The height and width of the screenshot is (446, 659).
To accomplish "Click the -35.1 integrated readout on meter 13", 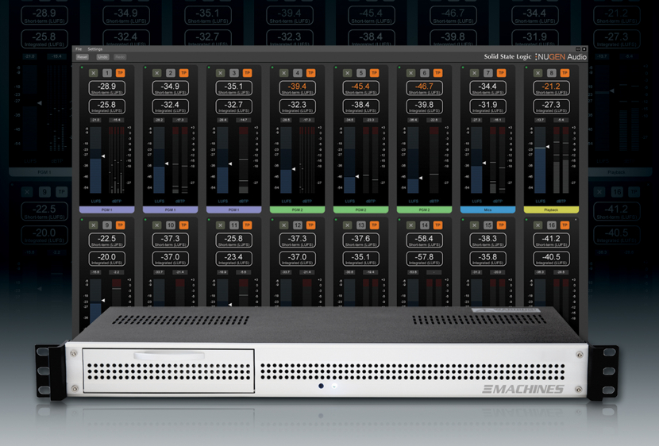I will tap(360, 259).
